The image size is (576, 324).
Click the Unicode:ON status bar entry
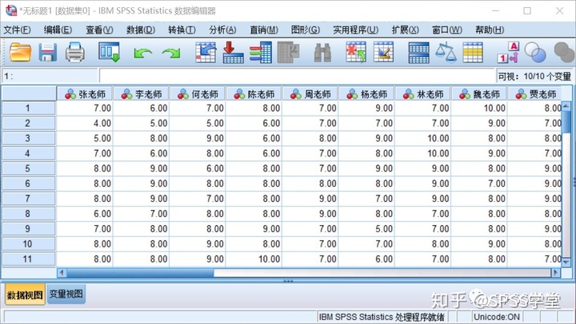tap(497, 317)
